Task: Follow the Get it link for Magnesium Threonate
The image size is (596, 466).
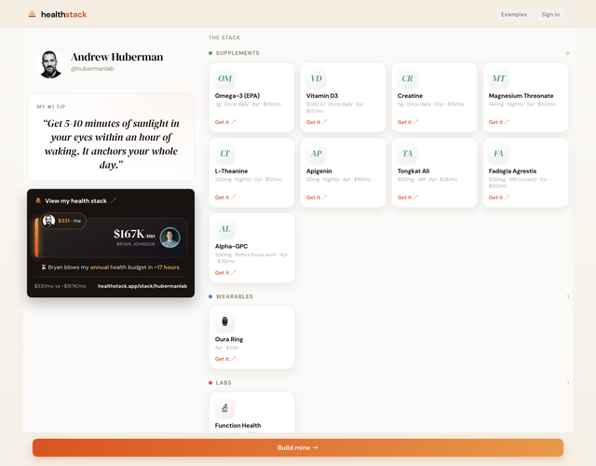Action: coord(499,122)
